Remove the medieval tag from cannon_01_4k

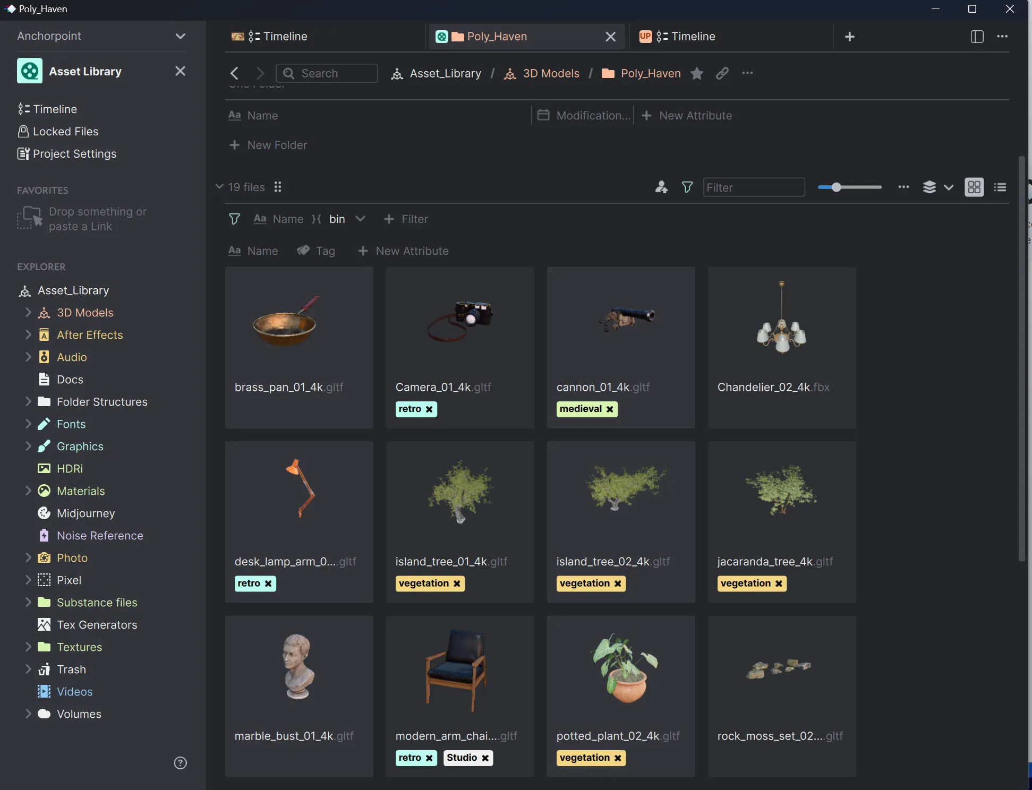[610, 409]
